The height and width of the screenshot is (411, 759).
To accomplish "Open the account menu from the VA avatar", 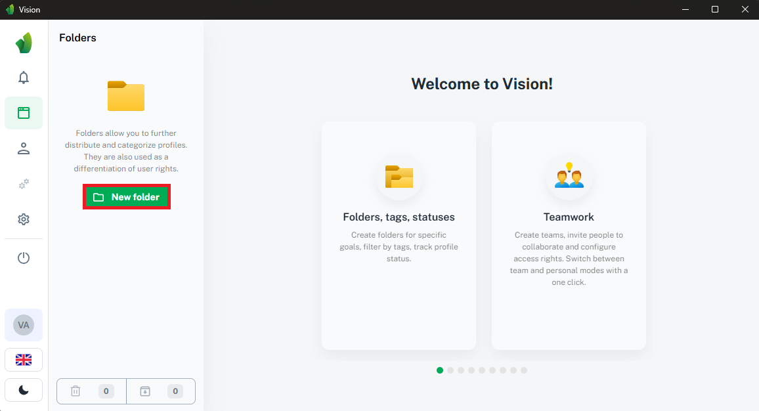I will [x=24, y=324].
